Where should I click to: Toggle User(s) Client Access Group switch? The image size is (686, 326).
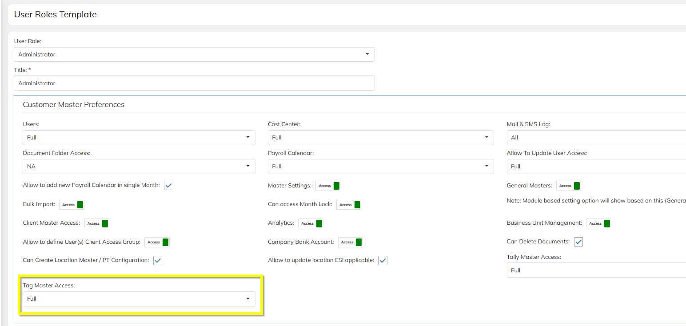coord(157,242)
